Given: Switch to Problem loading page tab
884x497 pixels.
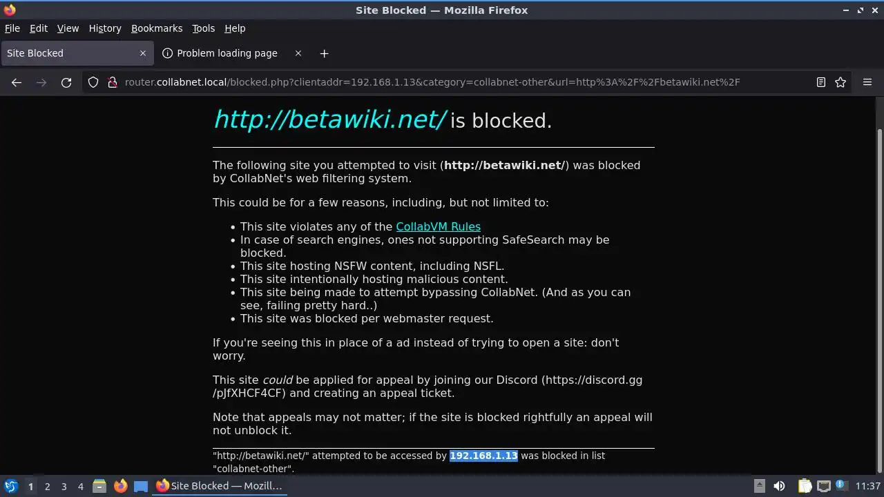Looking at the screenshot, I should pos(232,53).
